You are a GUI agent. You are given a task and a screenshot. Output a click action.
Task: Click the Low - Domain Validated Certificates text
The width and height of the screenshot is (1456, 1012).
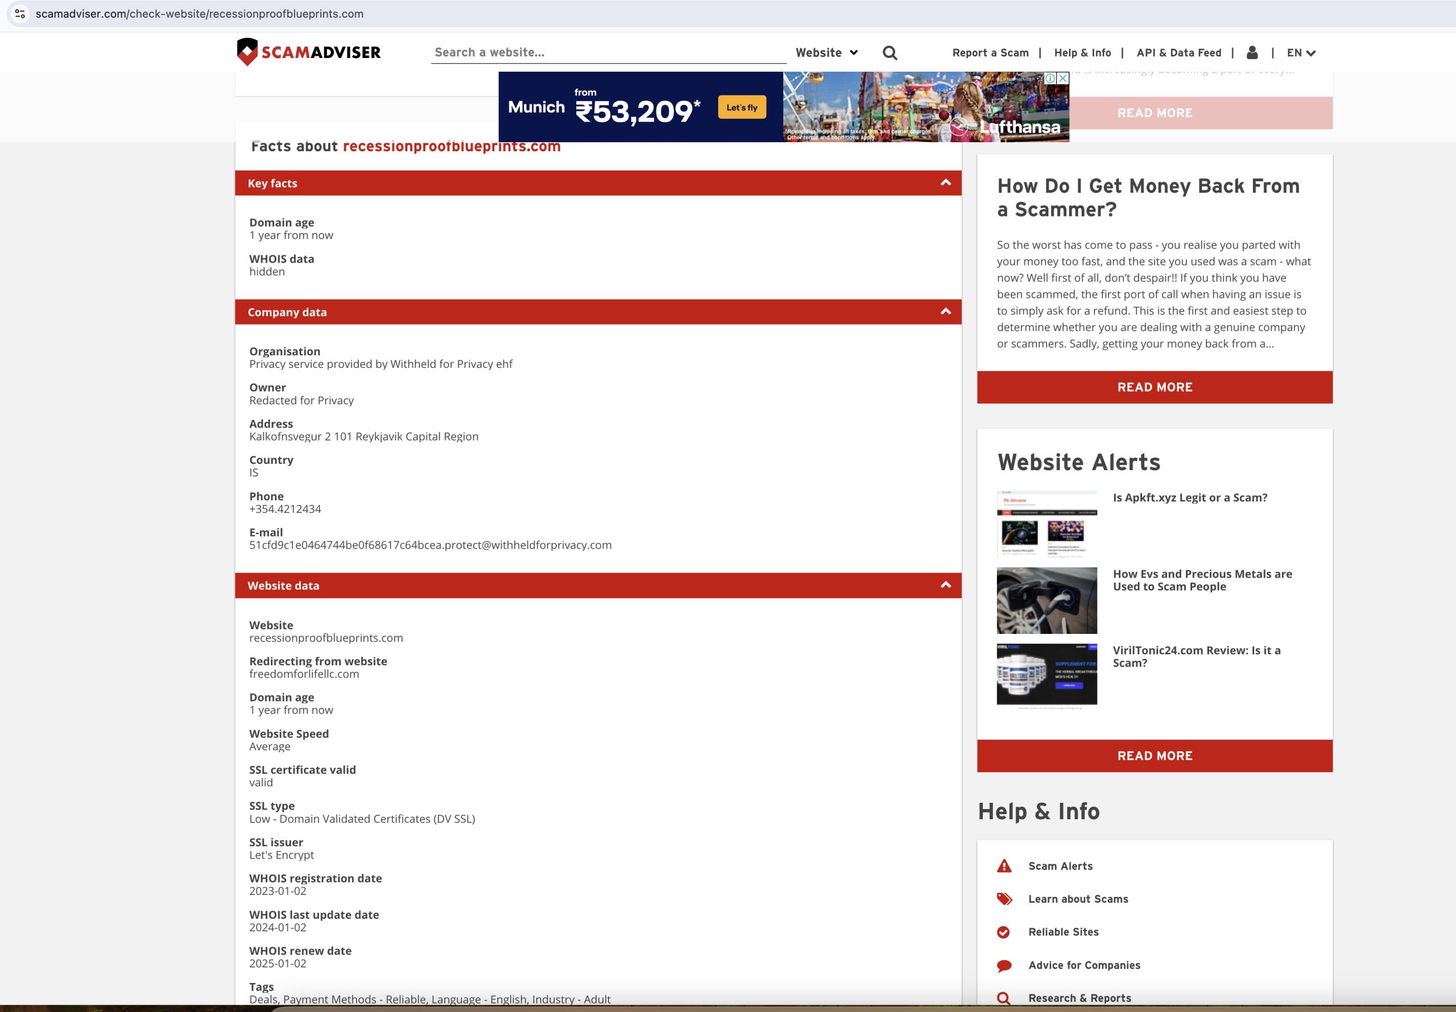pyautogui.click(x=362, y=819)
